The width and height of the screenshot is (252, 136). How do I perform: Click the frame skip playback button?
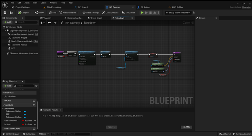click(146, 13)
